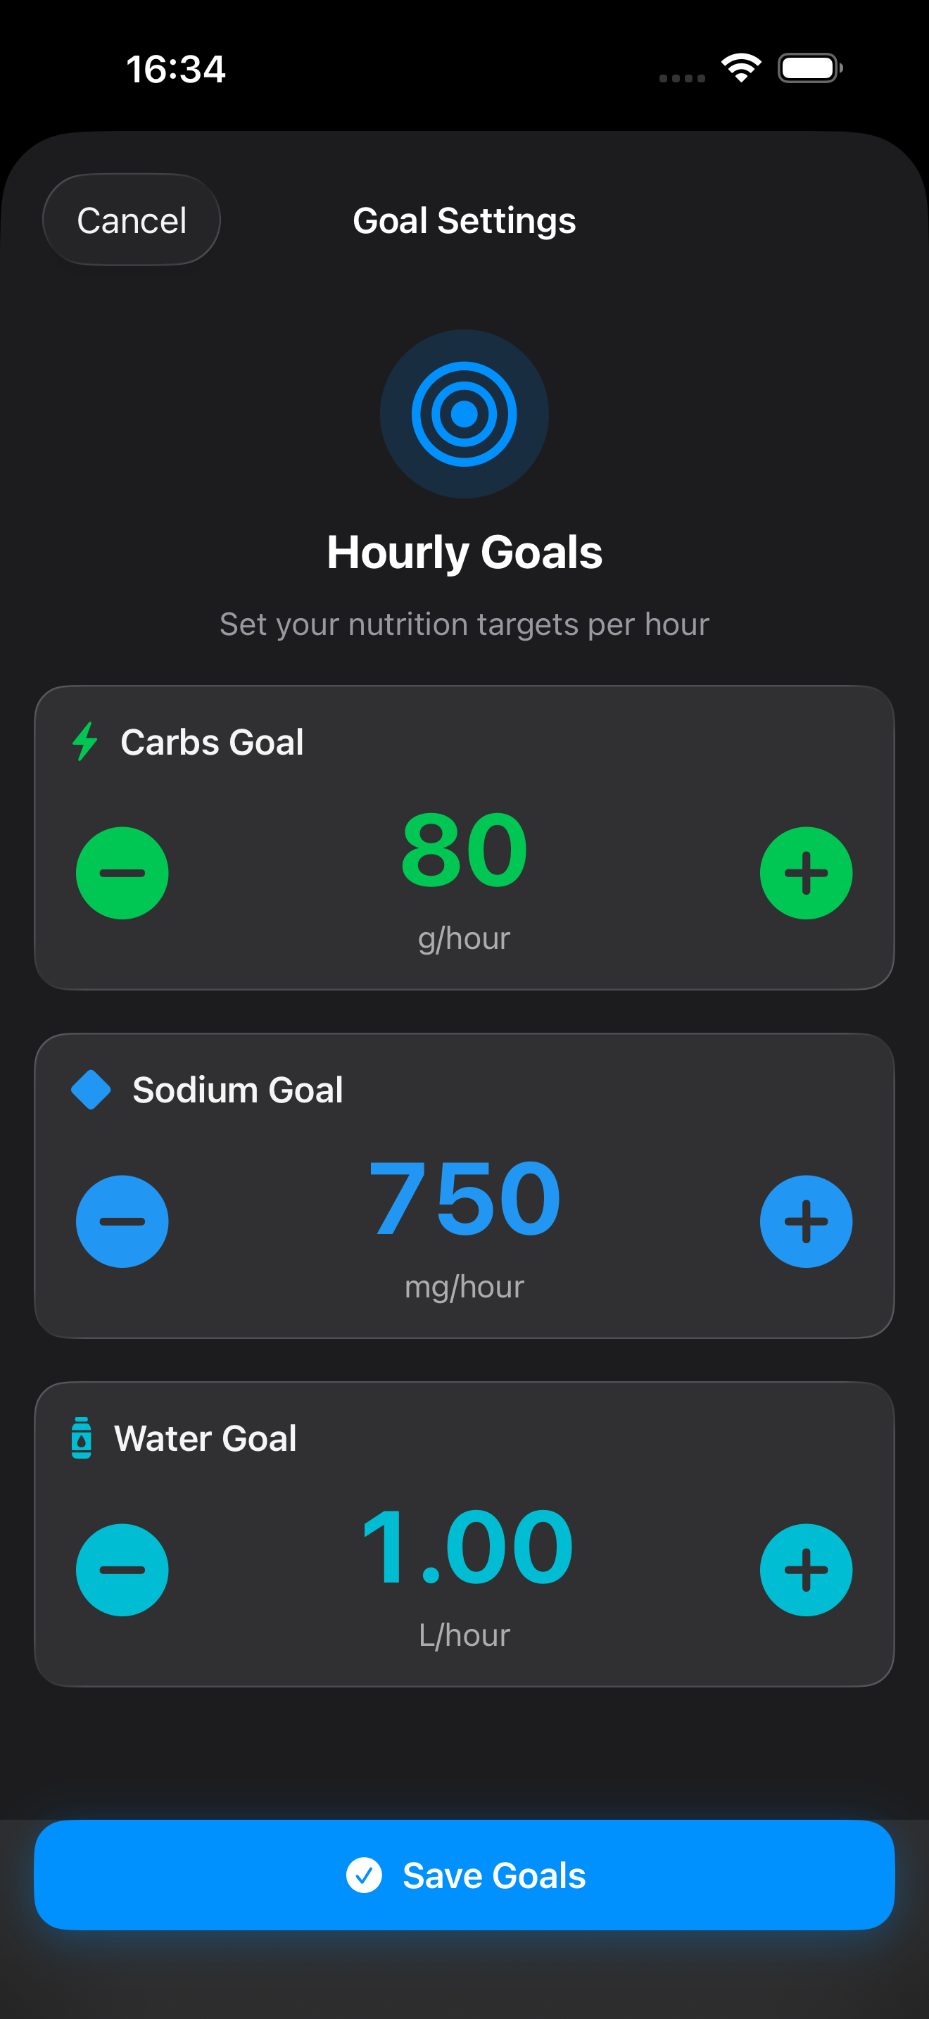Viewport: 929px width, 2019px height.
Task: Increase carbs goal with green plus button
Action: (x=805, y=872)
